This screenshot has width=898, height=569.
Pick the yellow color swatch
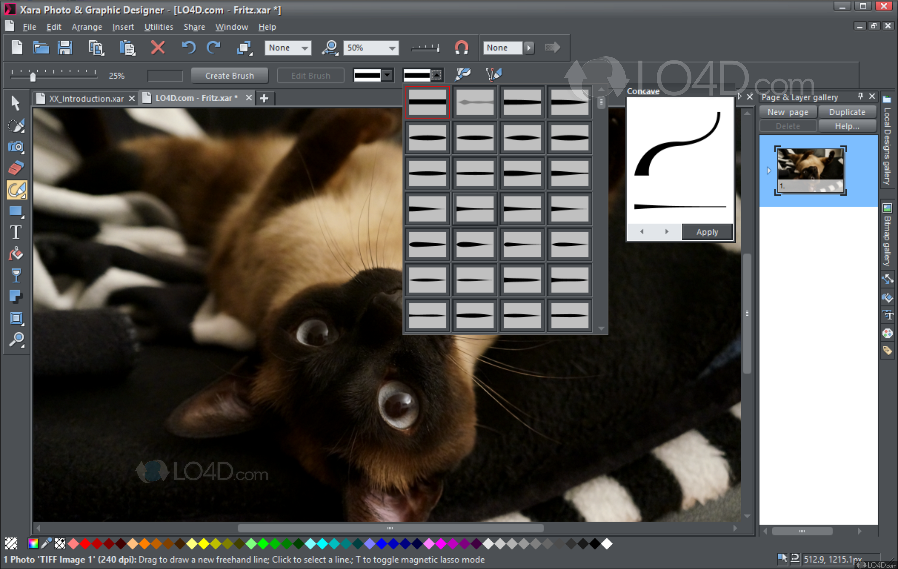pos(204,544)
